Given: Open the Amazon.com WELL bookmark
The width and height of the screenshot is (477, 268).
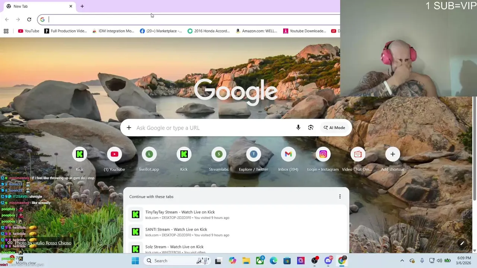Looking at the screenshot, I should click(256, 31).
